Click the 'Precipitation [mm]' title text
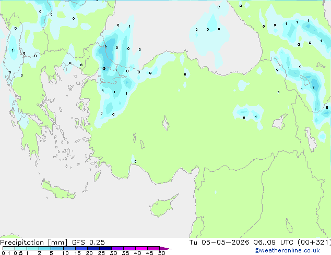The image size is (331, 255). tap(34, 243)
